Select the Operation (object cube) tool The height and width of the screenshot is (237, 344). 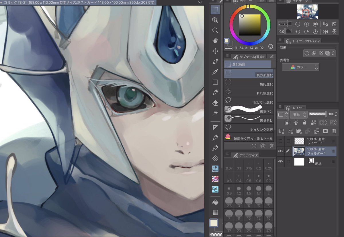click(215, 20)
